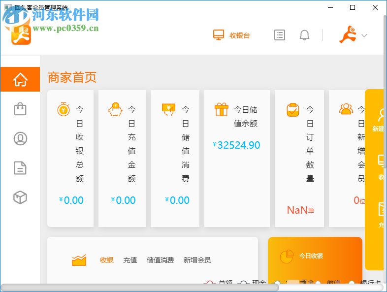Click the NaN单 order count value
The width and height of the screenshot is (387, 292).
(300, 210)
